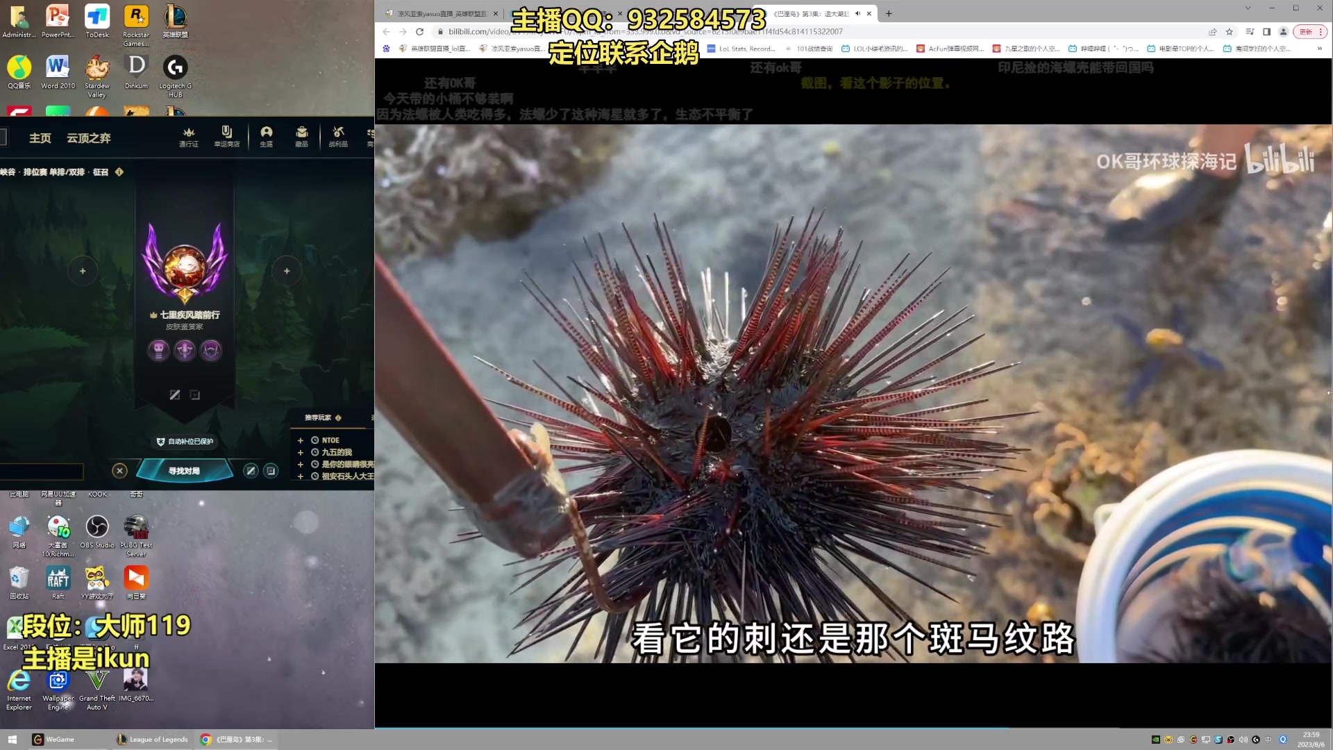The height and width of the screenshot is (750, 1333).
Task: Choose the secondary position icon in the banner
Action: tap(195, 394)
